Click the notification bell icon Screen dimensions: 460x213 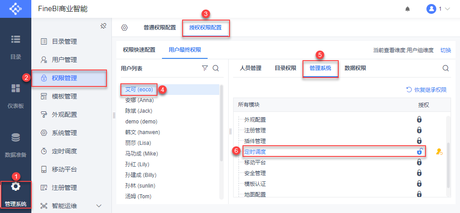[407, 9]
